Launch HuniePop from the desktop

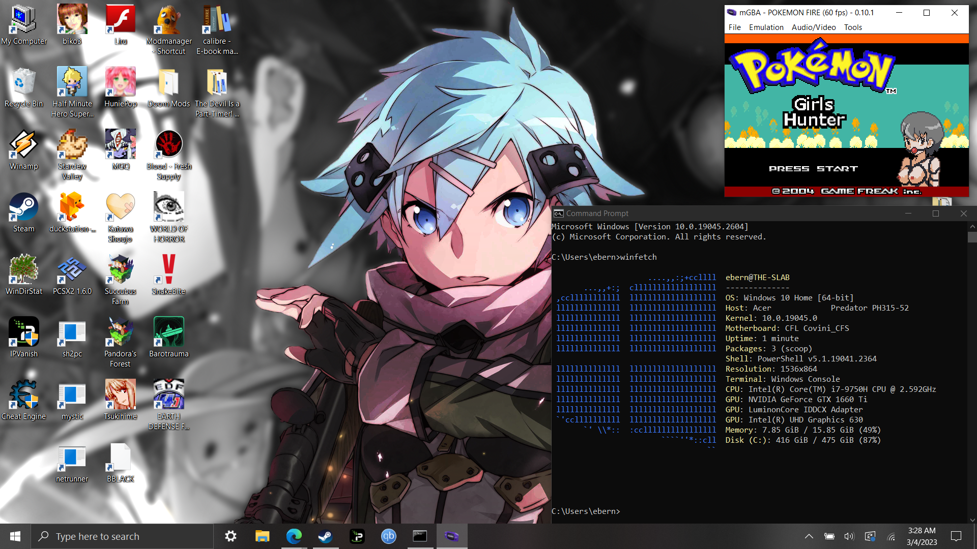coord(121,87)
